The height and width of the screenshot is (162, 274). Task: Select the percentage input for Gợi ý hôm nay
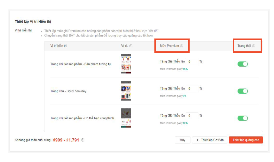[192, 88]
